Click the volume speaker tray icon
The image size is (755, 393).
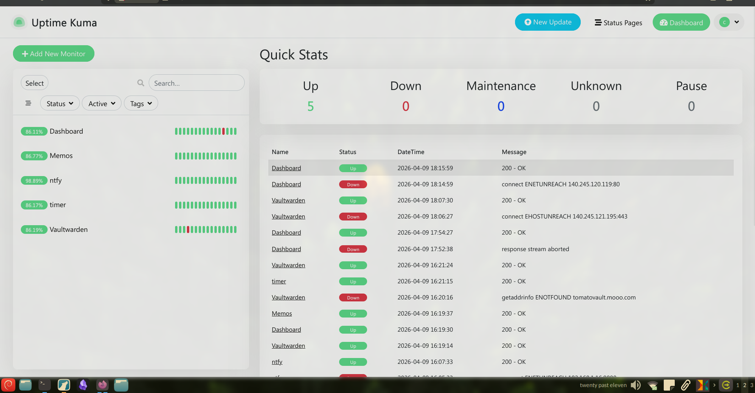click(636, 385)
